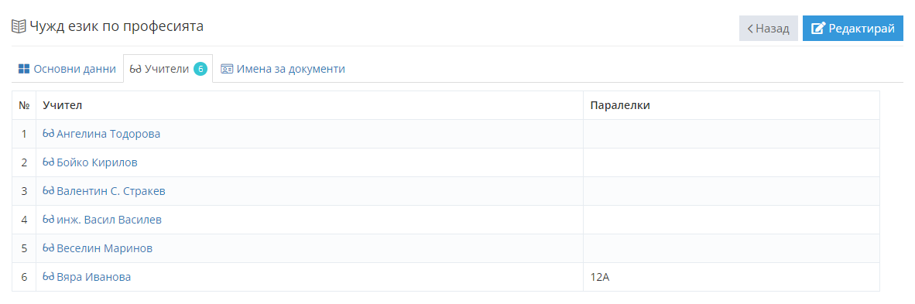
Task: Open Веселин Маринов teacher link
Action: click(x=105, y=248)
